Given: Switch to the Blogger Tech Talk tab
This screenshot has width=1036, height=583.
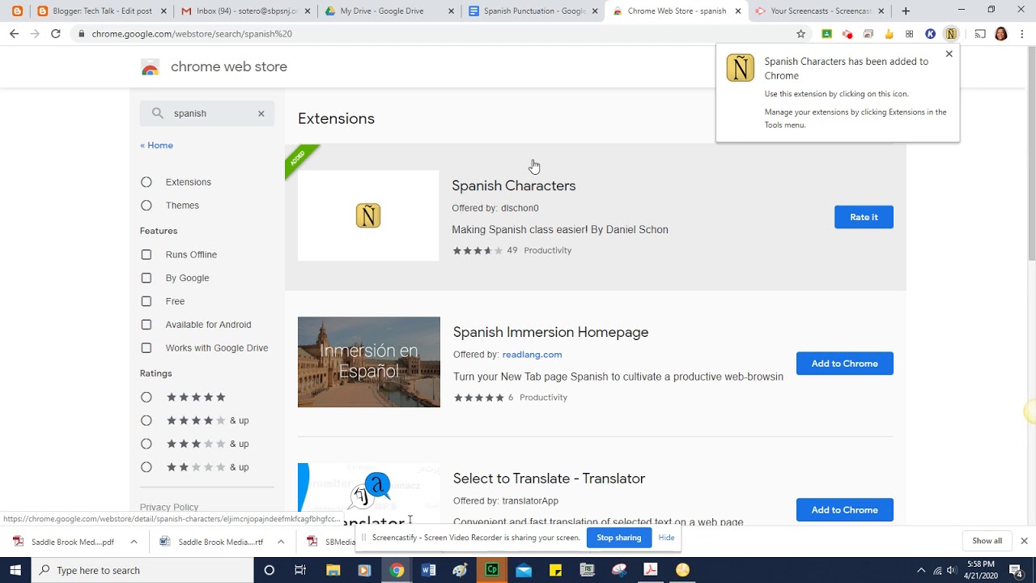Looking at the screenshot, I should point(100,11).
